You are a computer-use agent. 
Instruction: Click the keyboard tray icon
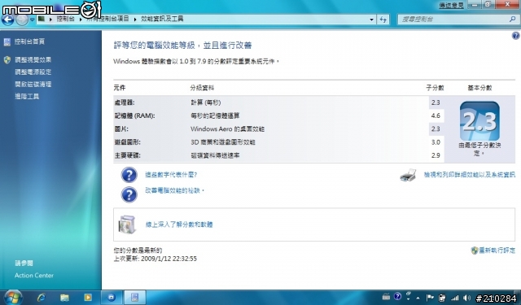(386, 298)
